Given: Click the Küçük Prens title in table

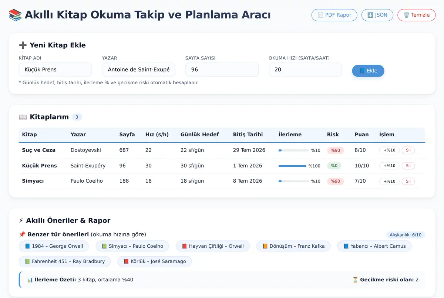Looking at the screenshot, I should click(40, 166).
